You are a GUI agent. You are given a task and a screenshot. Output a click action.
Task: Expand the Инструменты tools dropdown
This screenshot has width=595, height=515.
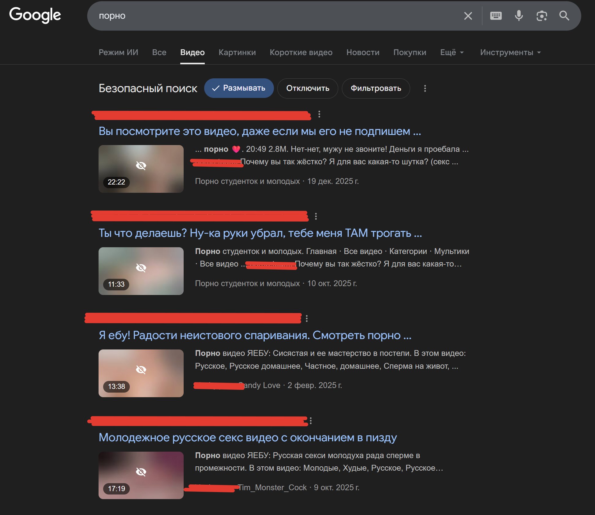(510, 52)
